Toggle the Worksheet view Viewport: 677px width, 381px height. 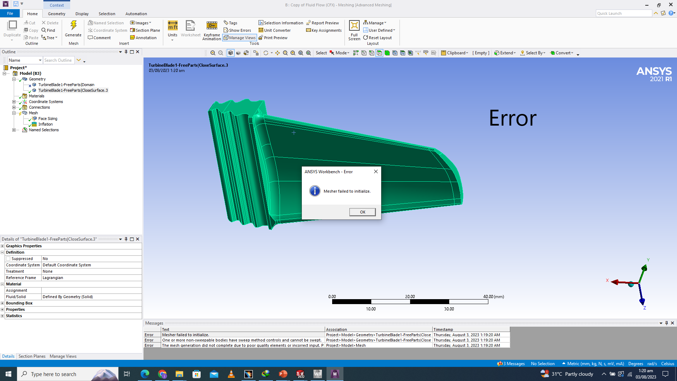pyautogui.click(x=190, y=28)
